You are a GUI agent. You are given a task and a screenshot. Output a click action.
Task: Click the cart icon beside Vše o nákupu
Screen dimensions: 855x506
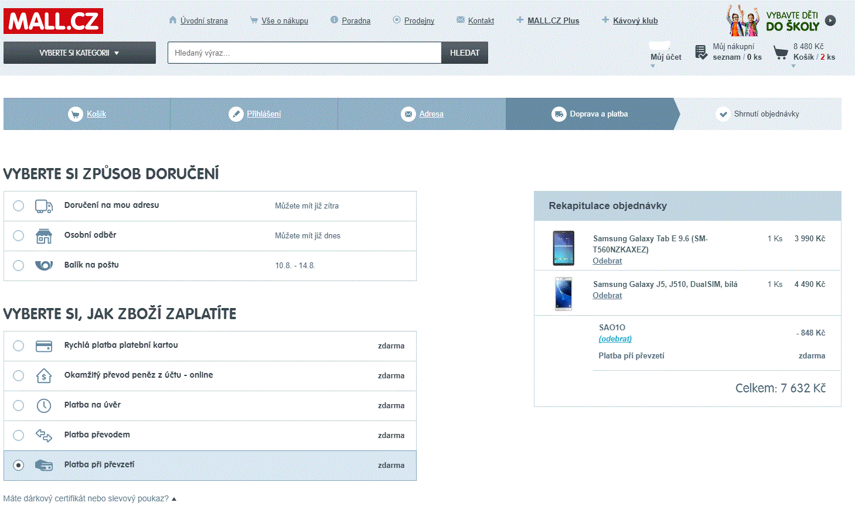[254, 20]
